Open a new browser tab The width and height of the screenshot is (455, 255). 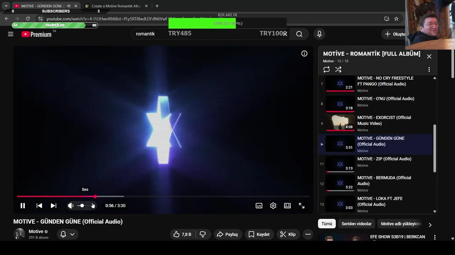[x=157, y=6]
